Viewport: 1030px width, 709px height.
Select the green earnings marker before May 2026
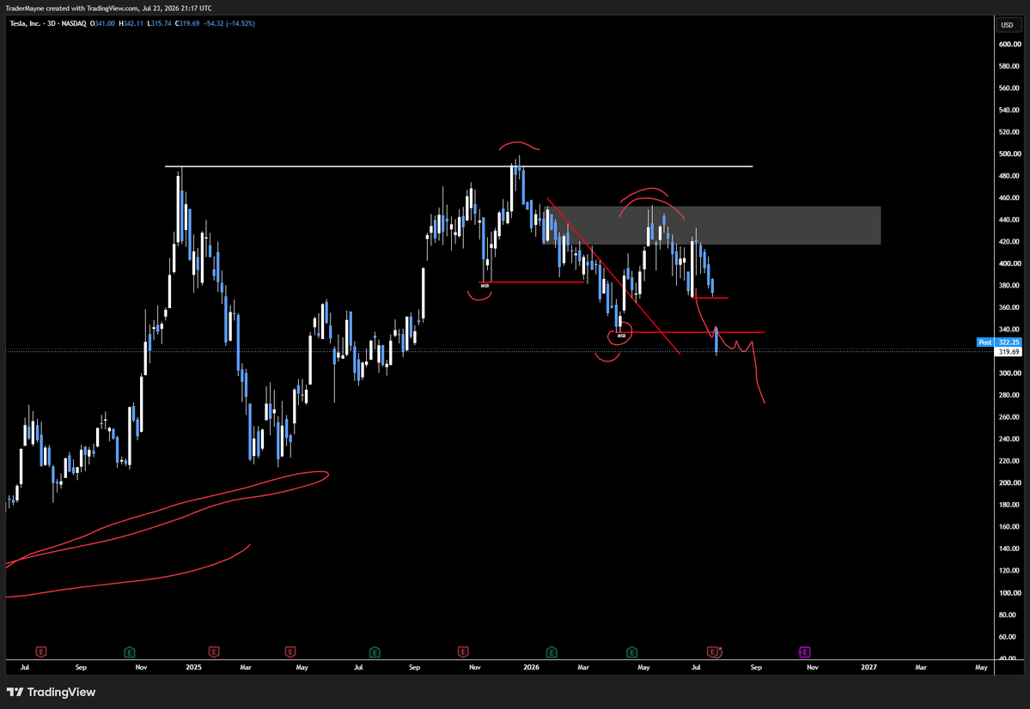point(631,651)
